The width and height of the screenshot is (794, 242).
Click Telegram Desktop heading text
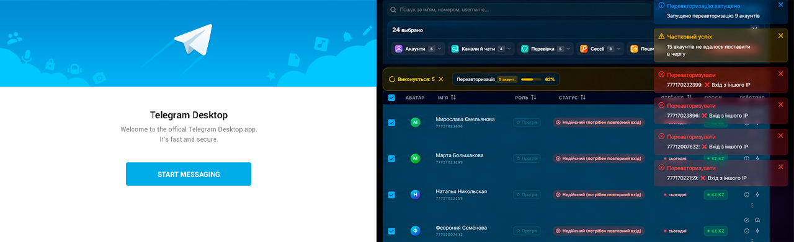189,115
